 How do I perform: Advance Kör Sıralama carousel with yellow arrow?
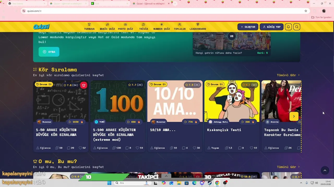coord(294,116)
